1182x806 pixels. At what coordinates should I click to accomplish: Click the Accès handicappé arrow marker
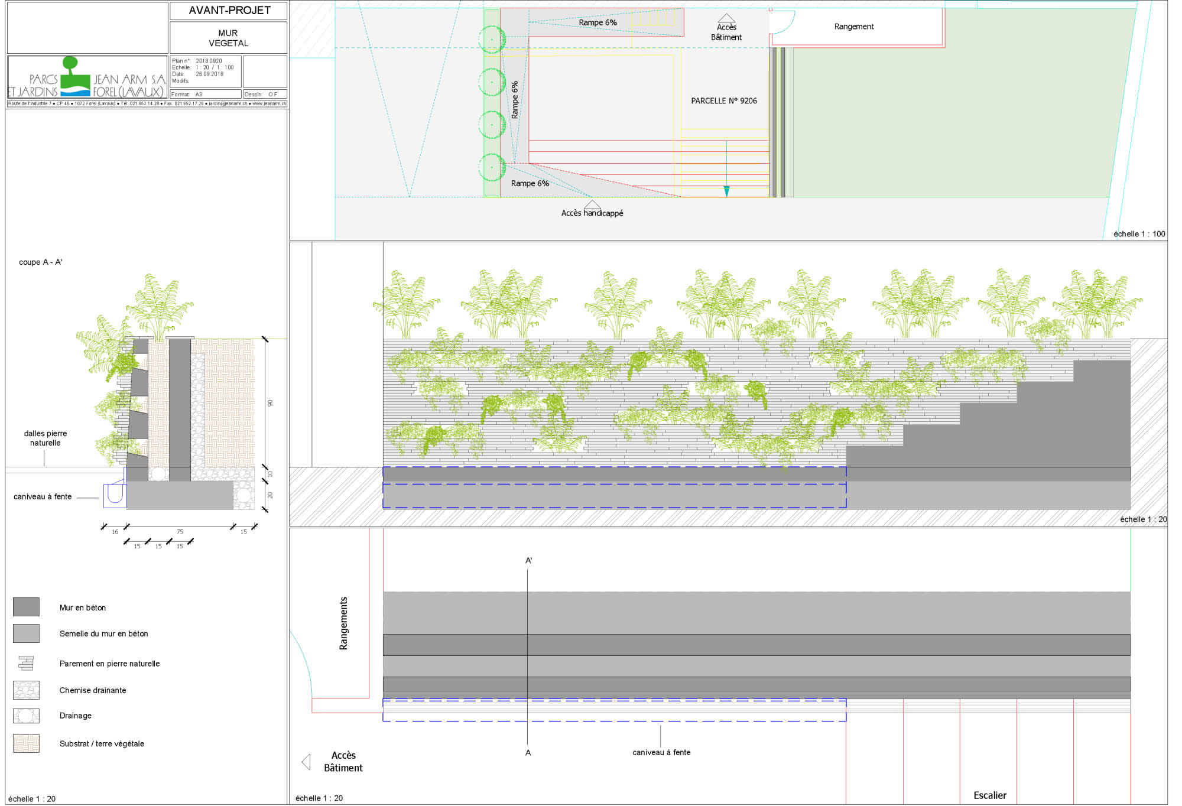point(592,204)
